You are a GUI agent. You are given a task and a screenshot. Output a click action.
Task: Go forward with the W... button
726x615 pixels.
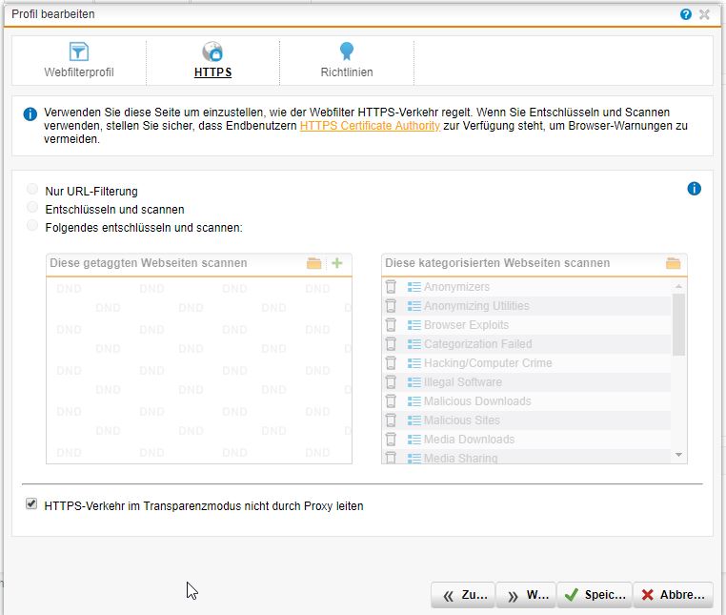pos(526,595)
